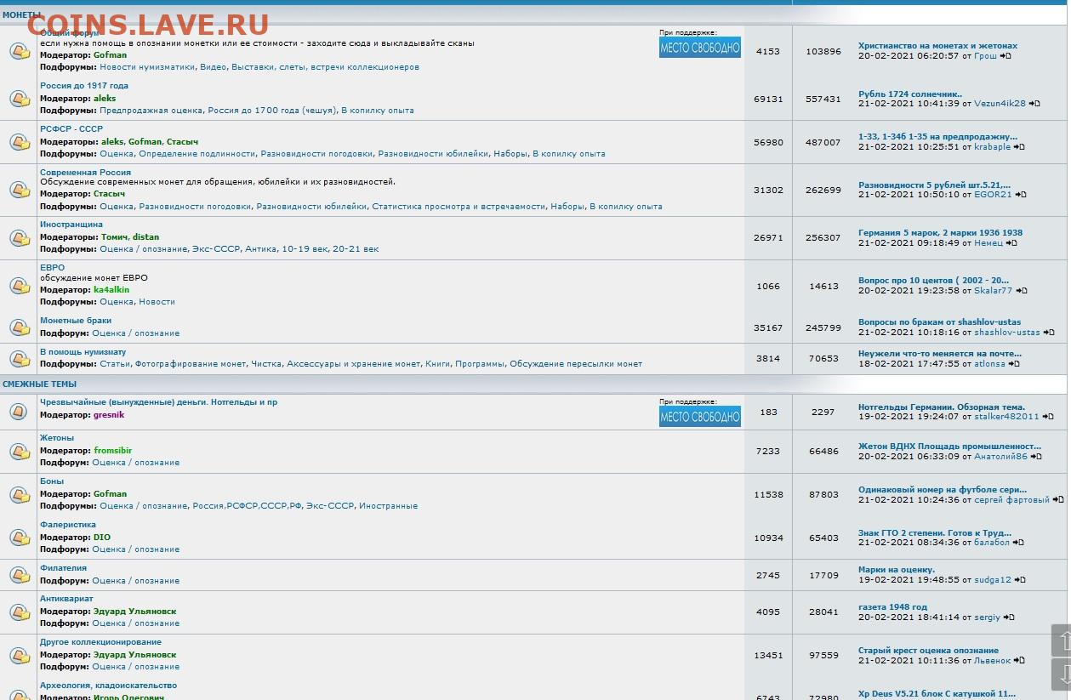Viewport: 1071px width, 700px height.
Task: Click the МЕСТО СВОБОДНО banner in Общий форум row
Action: [700, 48]
